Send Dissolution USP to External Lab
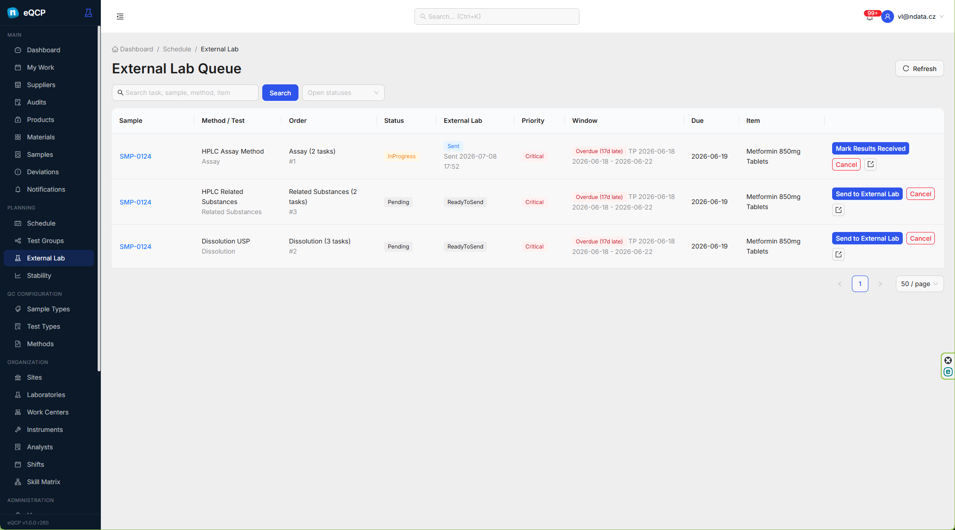955x530 pixels. pyautogui.click(x=867, y=238)
